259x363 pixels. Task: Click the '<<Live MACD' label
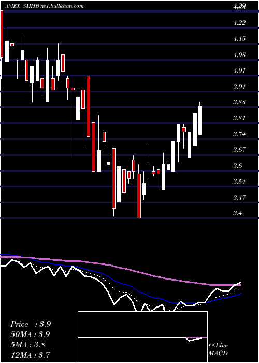pos(218,350)
